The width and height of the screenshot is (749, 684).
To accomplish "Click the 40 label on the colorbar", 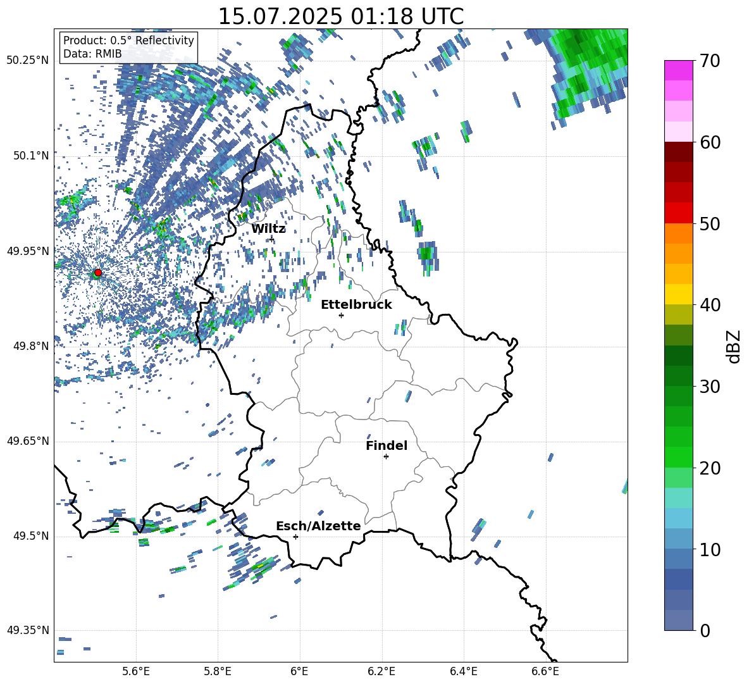I will 709,305.
